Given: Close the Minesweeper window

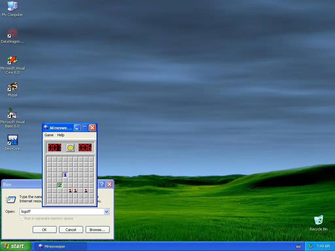Looking at the screenshot, I should point(92,128).
